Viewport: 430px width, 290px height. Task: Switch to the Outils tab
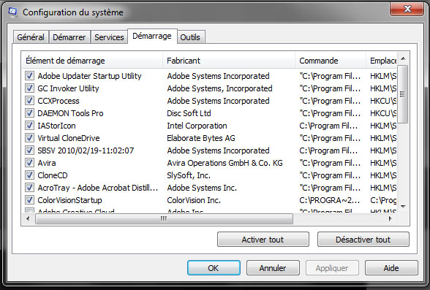pos(190,37)
